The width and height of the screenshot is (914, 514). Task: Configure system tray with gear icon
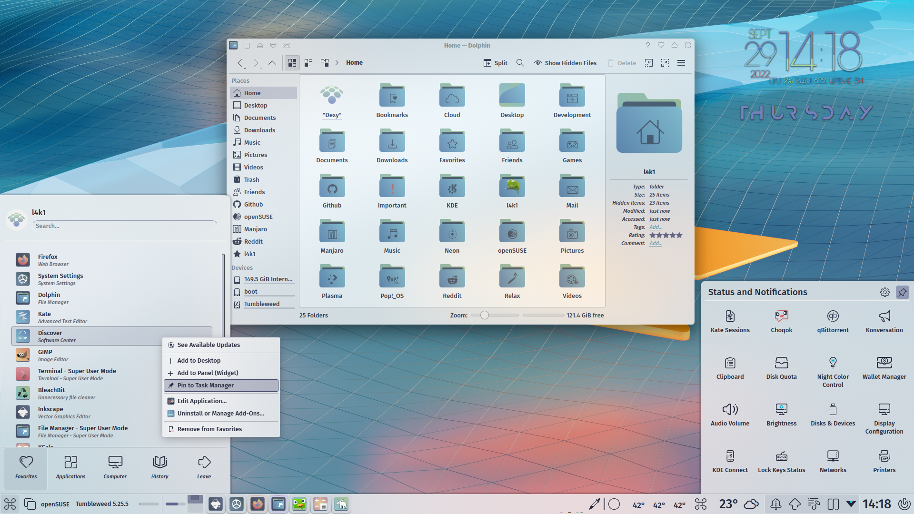[884, 292]
